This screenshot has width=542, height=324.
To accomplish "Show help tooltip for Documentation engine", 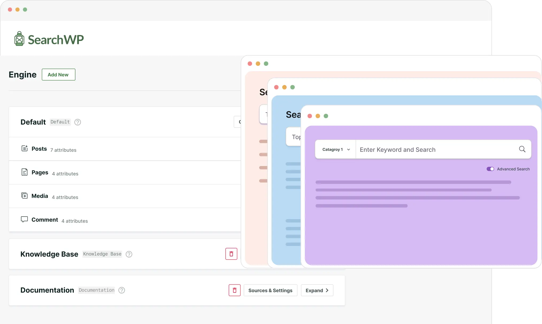I will pos(122,290).
